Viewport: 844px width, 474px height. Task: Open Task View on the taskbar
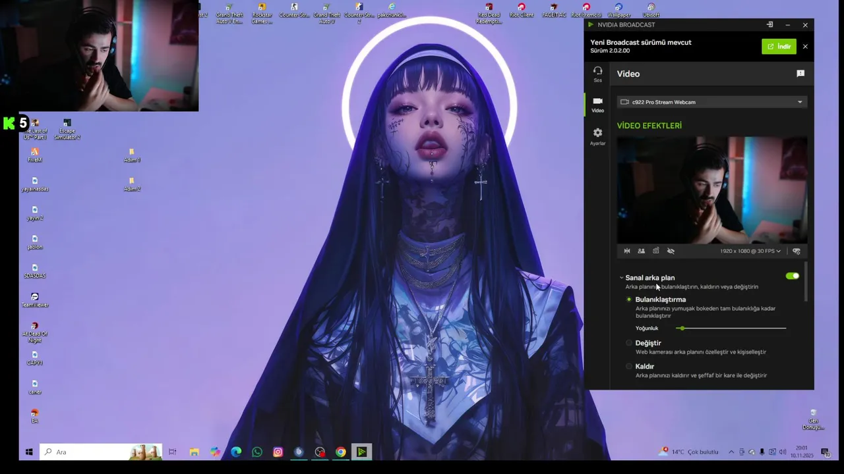[173, 452]
